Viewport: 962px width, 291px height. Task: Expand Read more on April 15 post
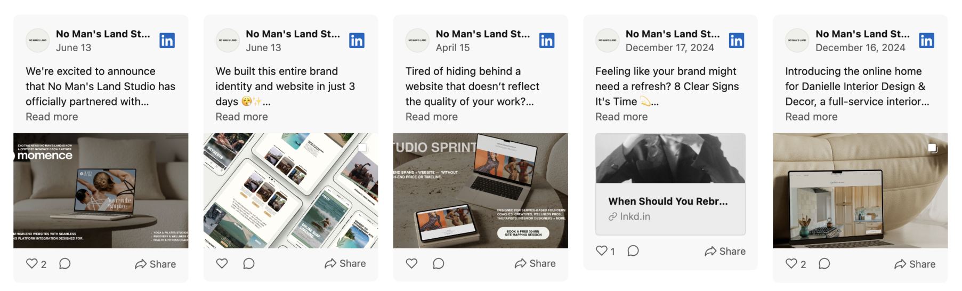432,117
